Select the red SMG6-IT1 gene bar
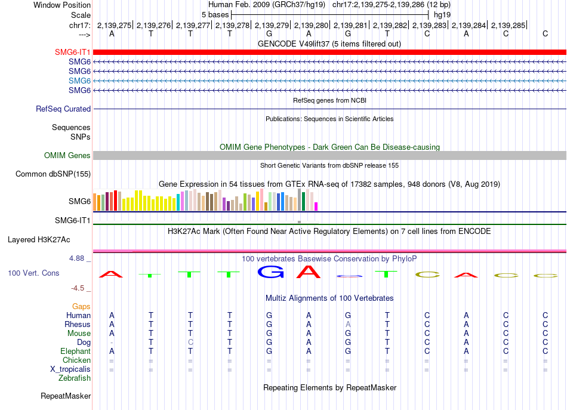567x410 pixels. coord(329,52)
